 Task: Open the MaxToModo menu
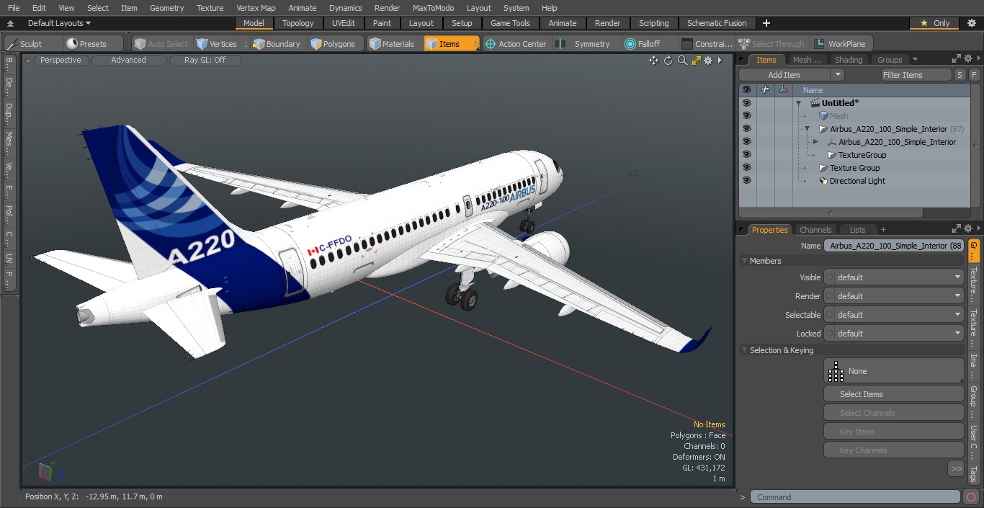coord(433,8)
